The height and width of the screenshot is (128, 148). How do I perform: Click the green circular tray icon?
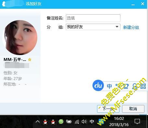[x=61, y=122]
